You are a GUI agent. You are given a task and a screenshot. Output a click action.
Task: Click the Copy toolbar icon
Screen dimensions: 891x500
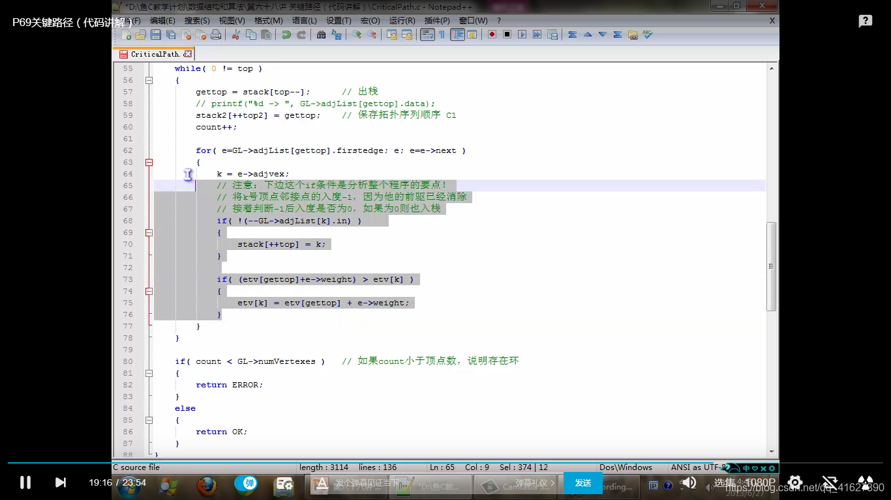click(251, 35)
